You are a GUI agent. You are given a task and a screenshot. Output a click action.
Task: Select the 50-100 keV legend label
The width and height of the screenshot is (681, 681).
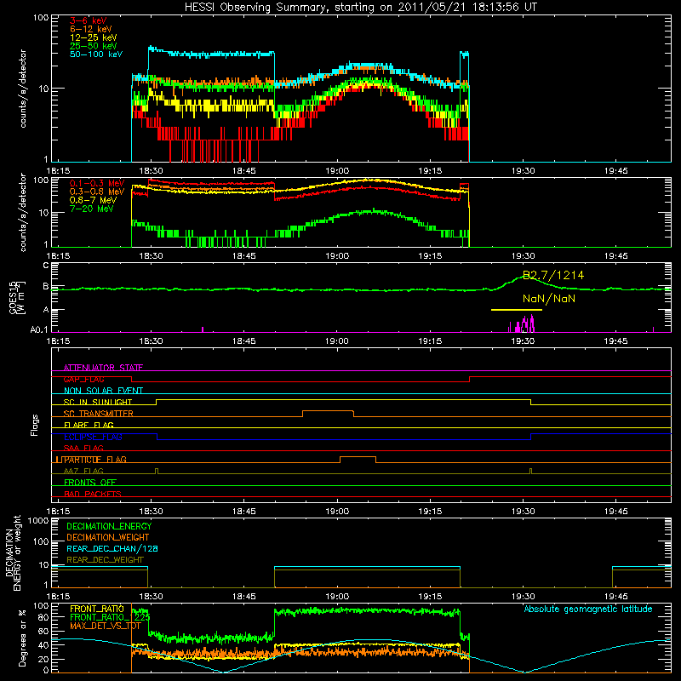[x=95, y=54]
